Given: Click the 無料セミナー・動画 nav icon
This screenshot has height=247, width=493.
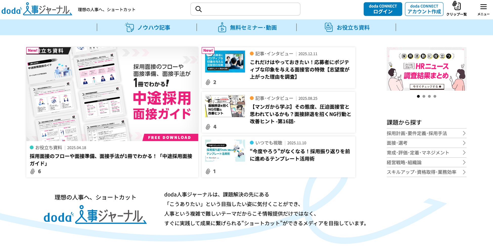Looking at the screenshot, I should tap(222, 27).
